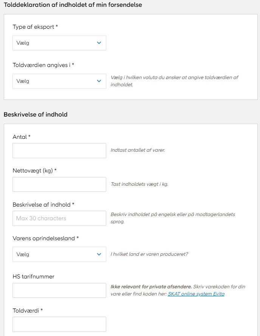The image size is (260, 336).
Task: Click the chevron arrow in Toldværdien angives i
Action: pyautogui.click(x=99, y=81)
